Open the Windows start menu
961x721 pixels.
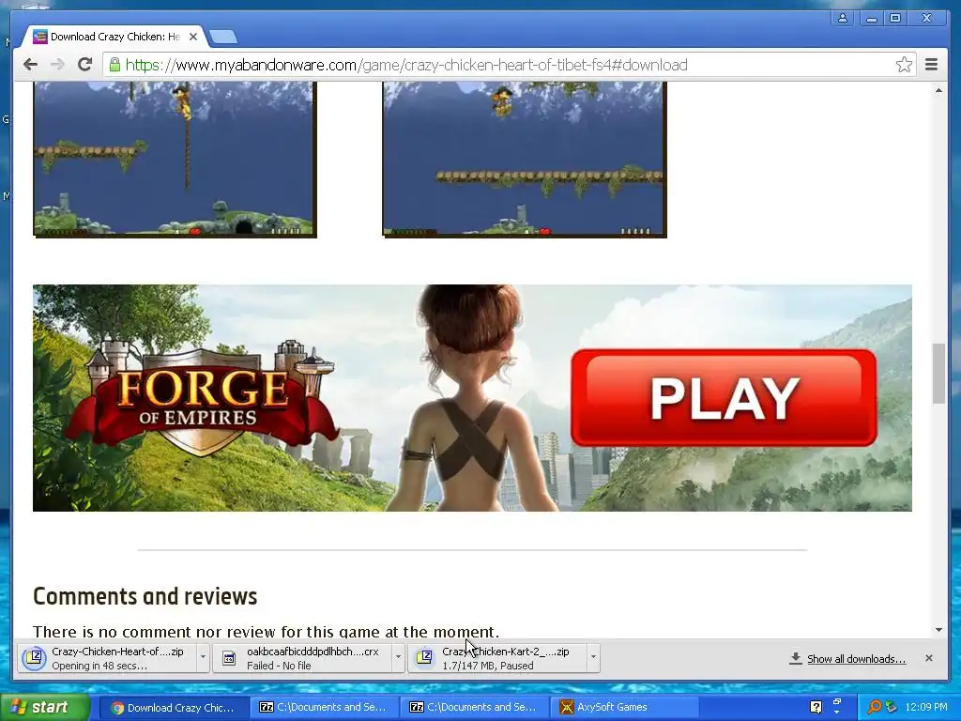point(44,708)
